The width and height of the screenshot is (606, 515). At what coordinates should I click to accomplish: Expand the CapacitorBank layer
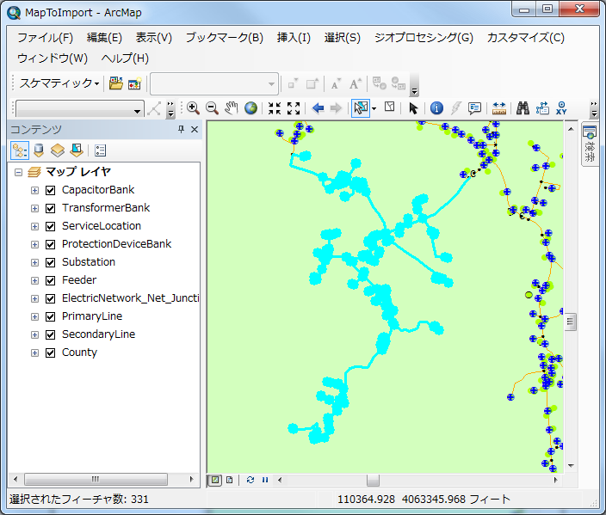tap(34, 190)
